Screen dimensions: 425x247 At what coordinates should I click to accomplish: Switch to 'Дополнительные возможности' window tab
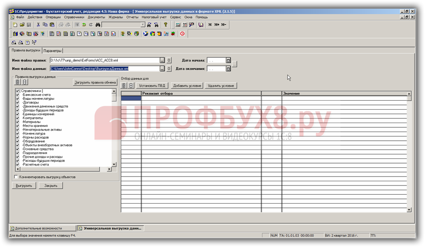pyautogui.click(x=42, y=228)
